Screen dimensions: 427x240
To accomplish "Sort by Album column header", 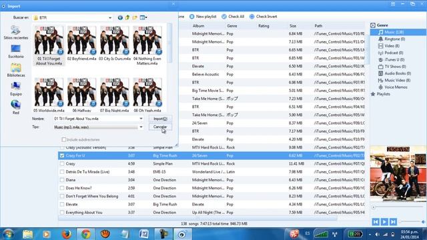I will (198, 26).
